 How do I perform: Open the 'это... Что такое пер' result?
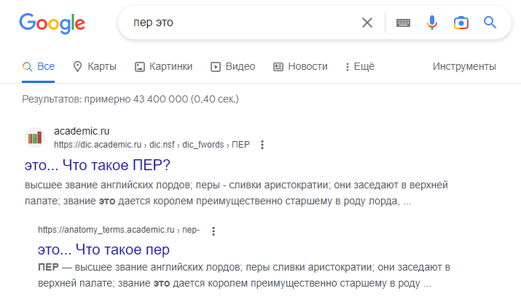[103, 249]
